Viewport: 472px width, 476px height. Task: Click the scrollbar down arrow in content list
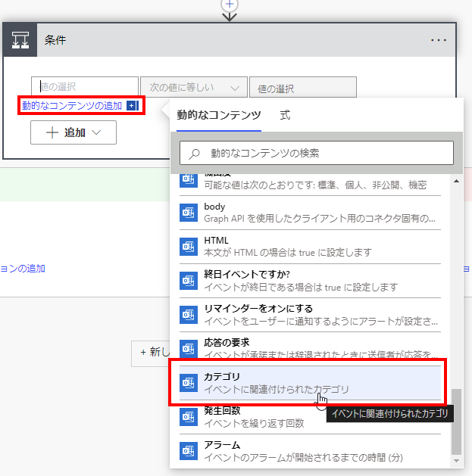[456, 461]
